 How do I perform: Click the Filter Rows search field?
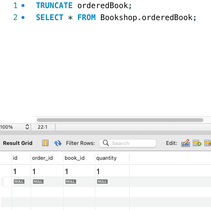tap(128, 143)
